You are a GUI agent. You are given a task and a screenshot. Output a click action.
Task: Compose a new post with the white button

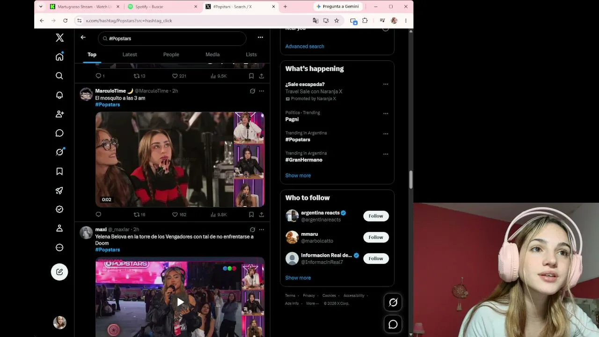[59, 272]
